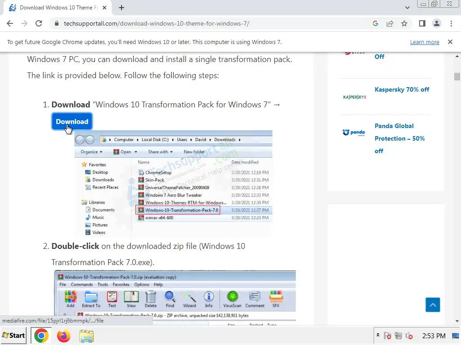
Task: Click the forward navigation arrow
Action: [x=24, y=23]
